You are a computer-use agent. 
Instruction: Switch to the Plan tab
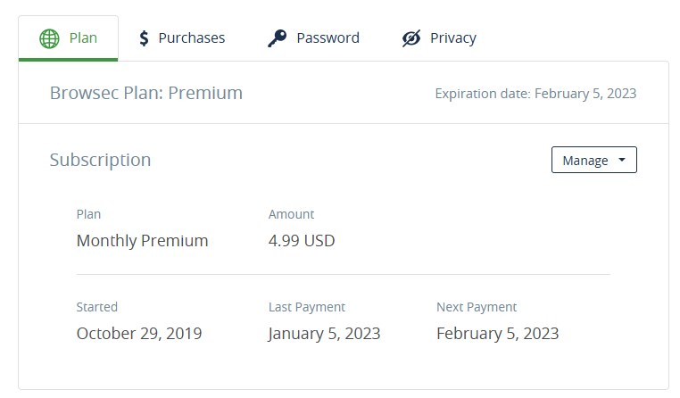pos(68,38)
